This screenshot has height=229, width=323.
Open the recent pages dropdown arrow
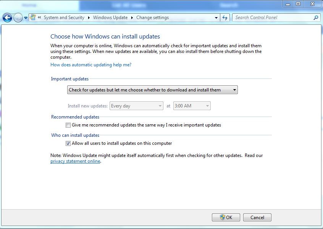pos(26,18)
